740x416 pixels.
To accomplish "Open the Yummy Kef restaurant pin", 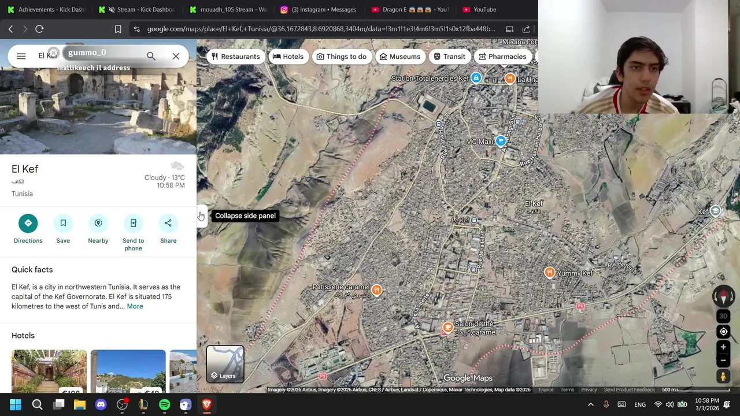I will click(549, 273).
